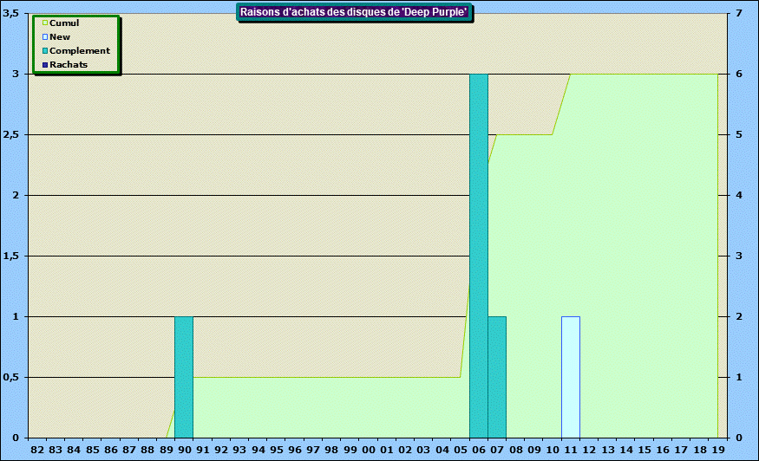Click the short Complement bar at year 07
Screen dimensions: 759x461
[x=497, y=377]
